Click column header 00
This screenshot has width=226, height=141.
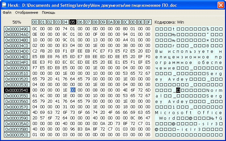35,22
